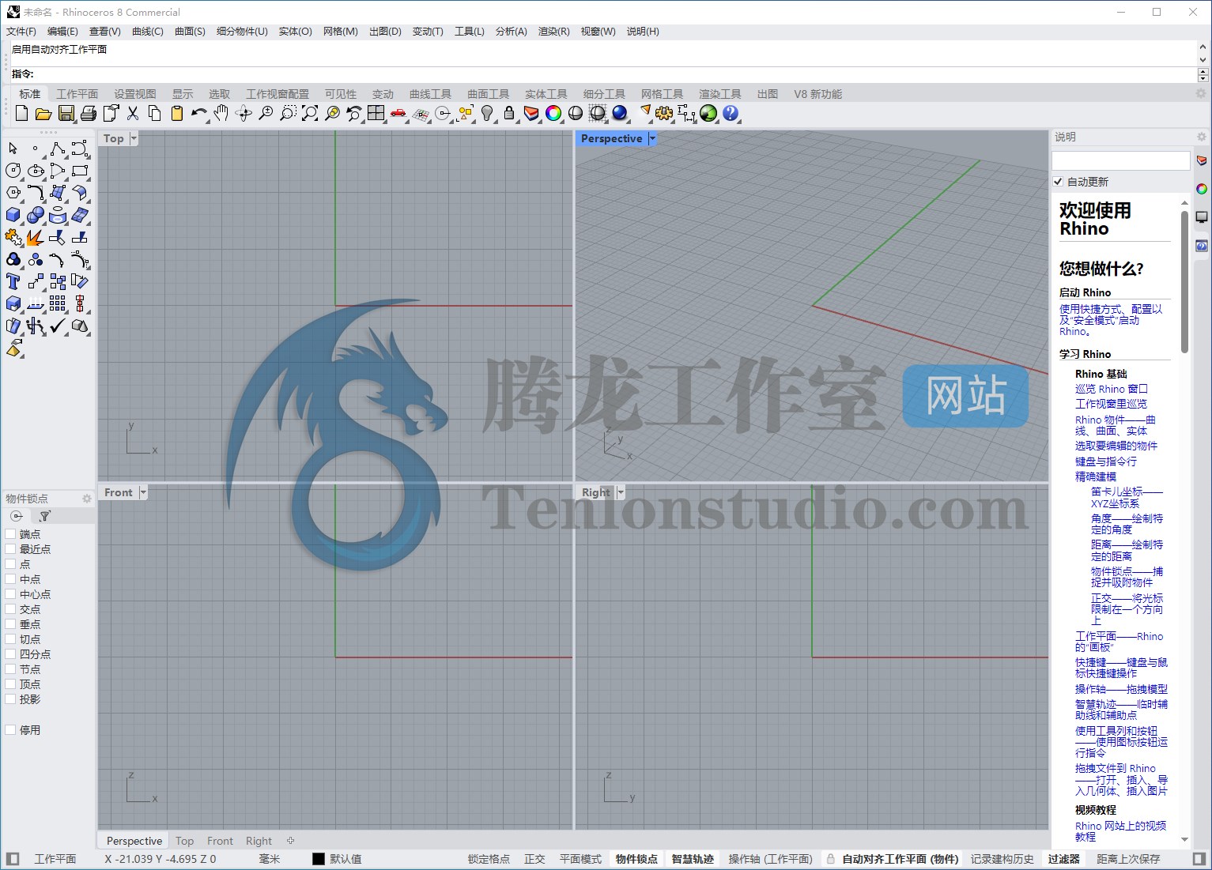The height and width of the screenshot is (870, 1212).
Task: Check the 停用 checkbox
Action: 10,730
